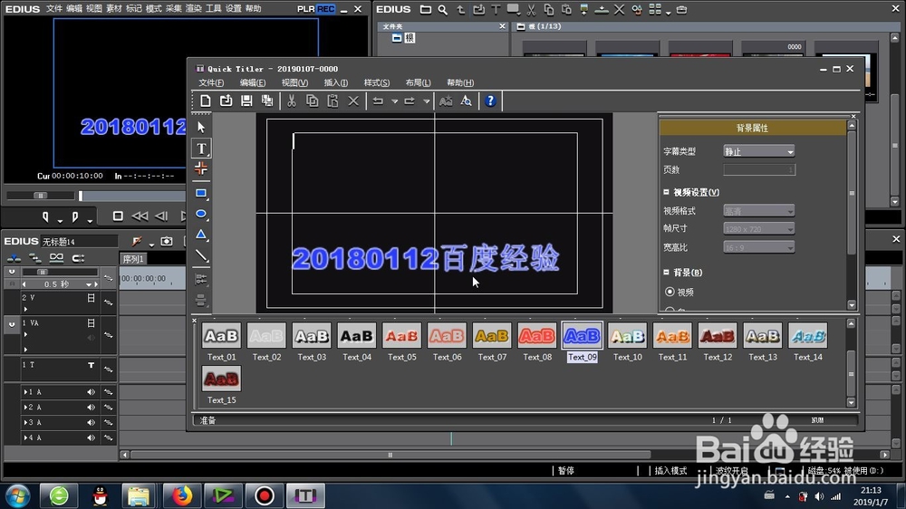Click the blue Help question mark icon
Image resolution: width=906 pixels, height=509 pixels.
point(490,101)
